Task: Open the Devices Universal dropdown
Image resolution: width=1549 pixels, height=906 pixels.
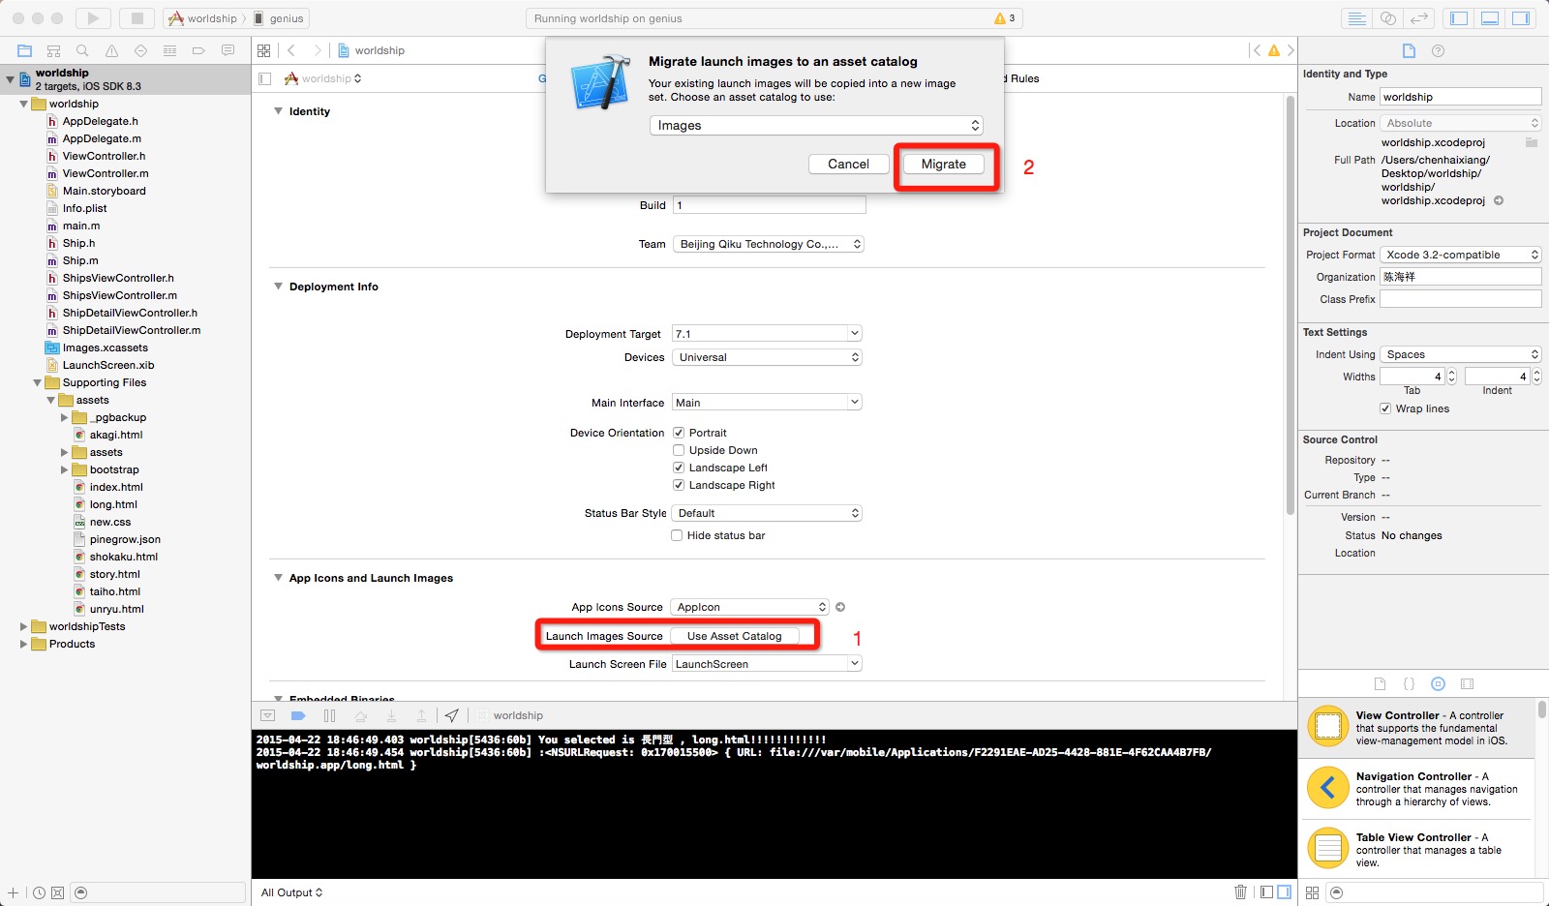Action: [767, 357]
